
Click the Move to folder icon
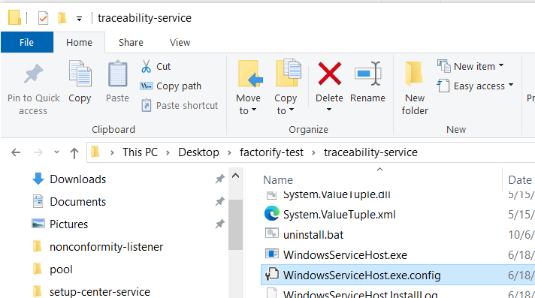pos(250,74)
